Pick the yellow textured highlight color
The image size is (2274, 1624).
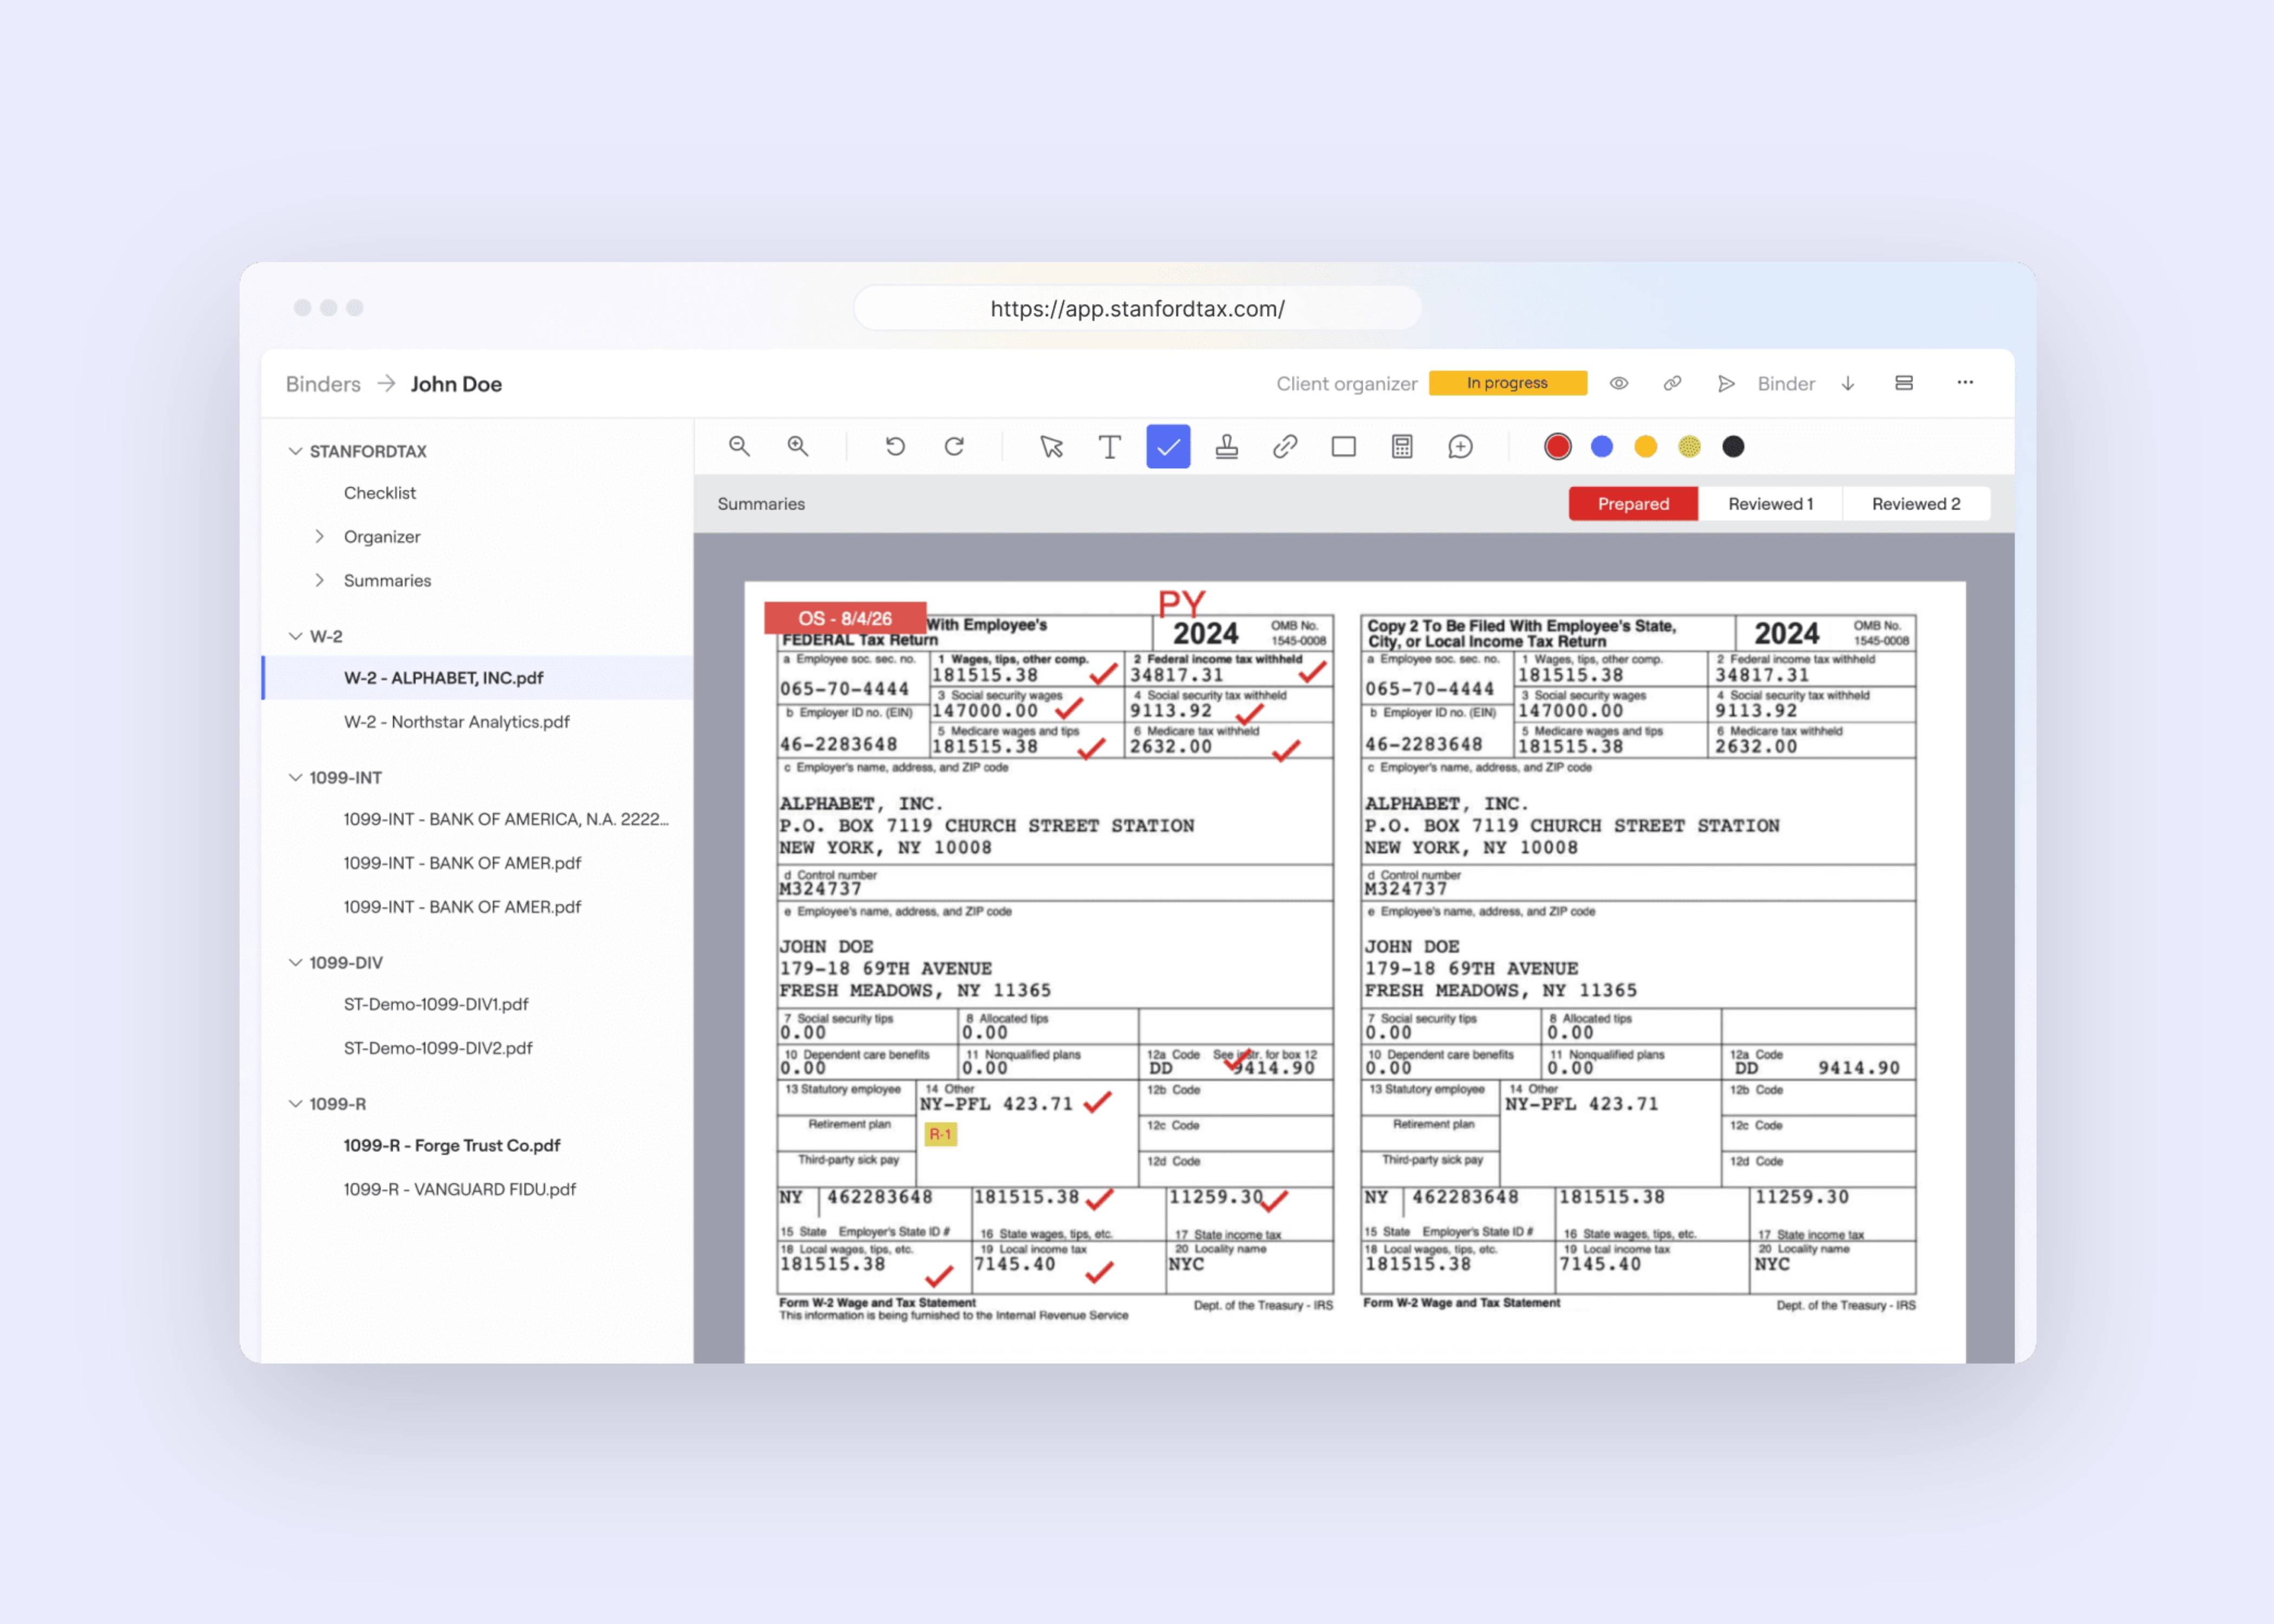pos(1689,446)
